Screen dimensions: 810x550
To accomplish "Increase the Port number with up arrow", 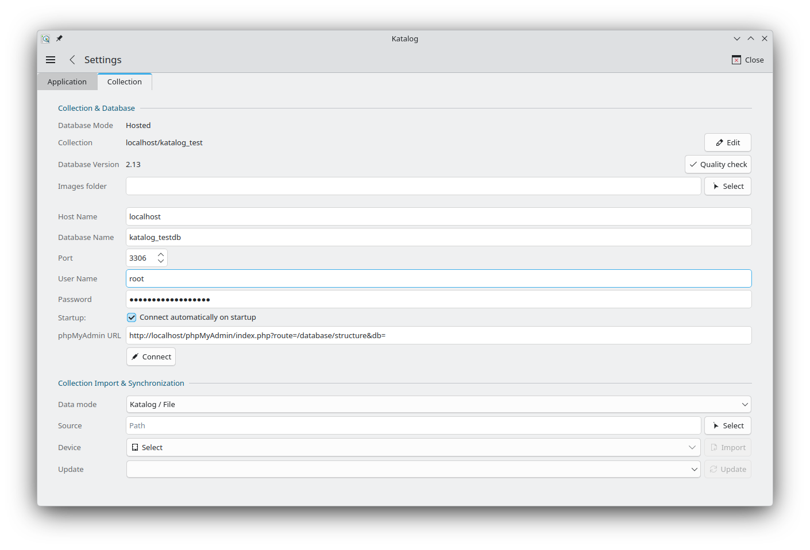I will (x=161, y=254).
